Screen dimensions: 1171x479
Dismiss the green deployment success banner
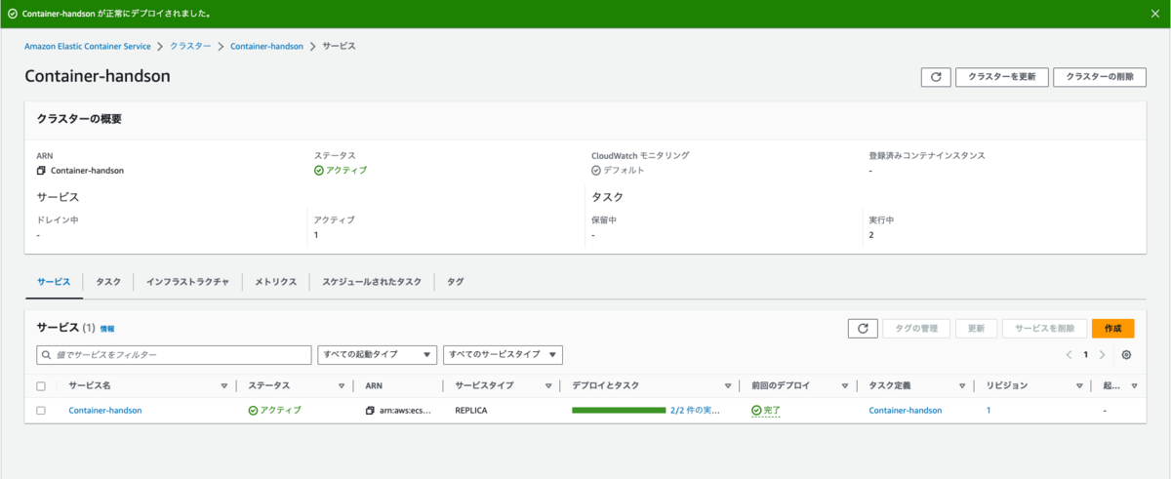(1155, 15)
